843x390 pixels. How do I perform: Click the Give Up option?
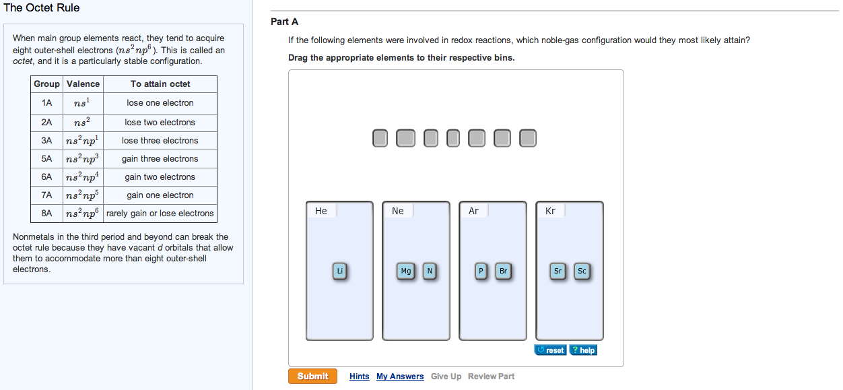446,376
